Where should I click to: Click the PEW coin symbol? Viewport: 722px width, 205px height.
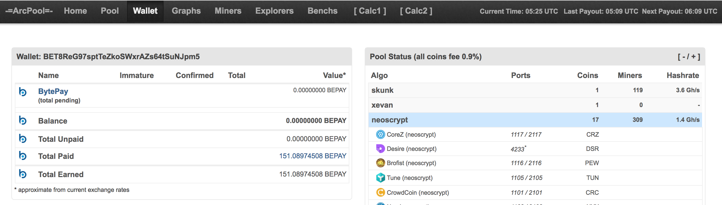coord(592,163)
